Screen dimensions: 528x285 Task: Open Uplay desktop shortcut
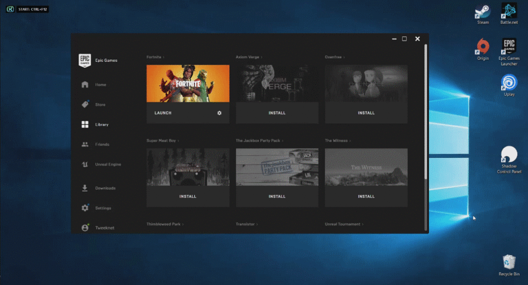click(x=509, y=85)
